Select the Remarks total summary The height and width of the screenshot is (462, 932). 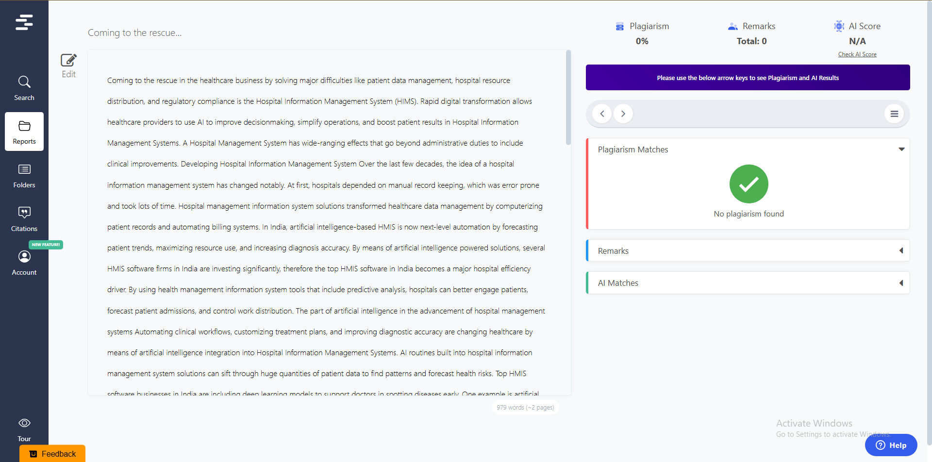click(751, 33)
